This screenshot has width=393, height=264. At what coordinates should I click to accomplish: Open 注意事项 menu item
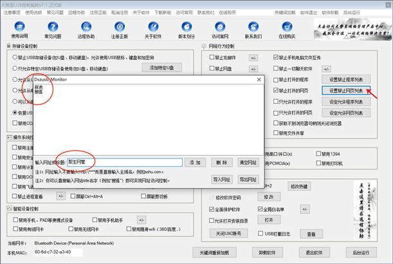tap(12, 12)
